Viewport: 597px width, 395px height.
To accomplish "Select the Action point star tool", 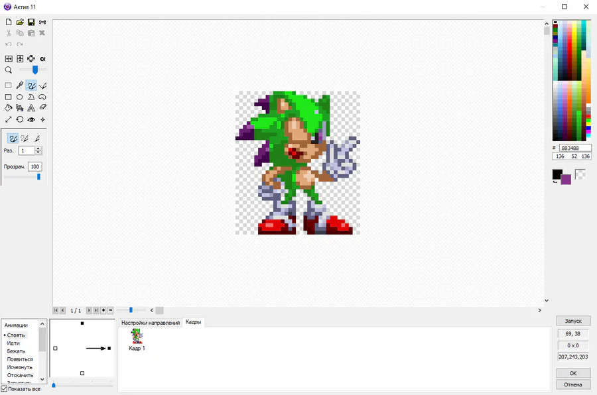I will (42, 119).
